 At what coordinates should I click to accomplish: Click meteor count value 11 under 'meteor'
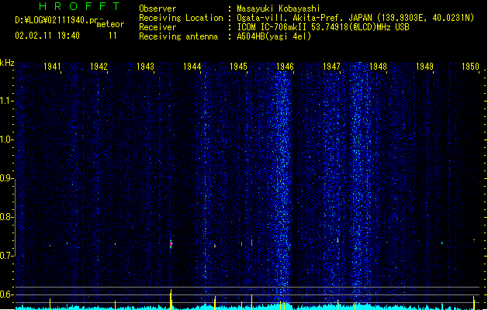[x=112, y=36]
